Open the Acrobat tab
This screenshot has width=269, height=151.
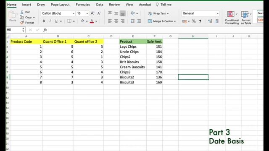point(145,5)
